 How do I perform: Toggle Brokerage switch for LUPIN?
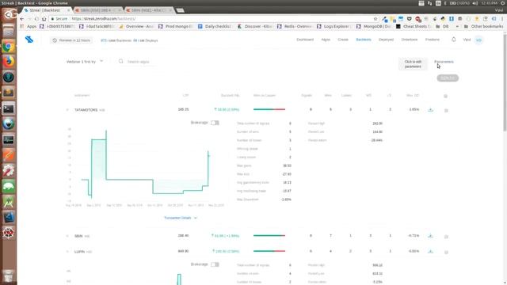[x=215, y=264]
